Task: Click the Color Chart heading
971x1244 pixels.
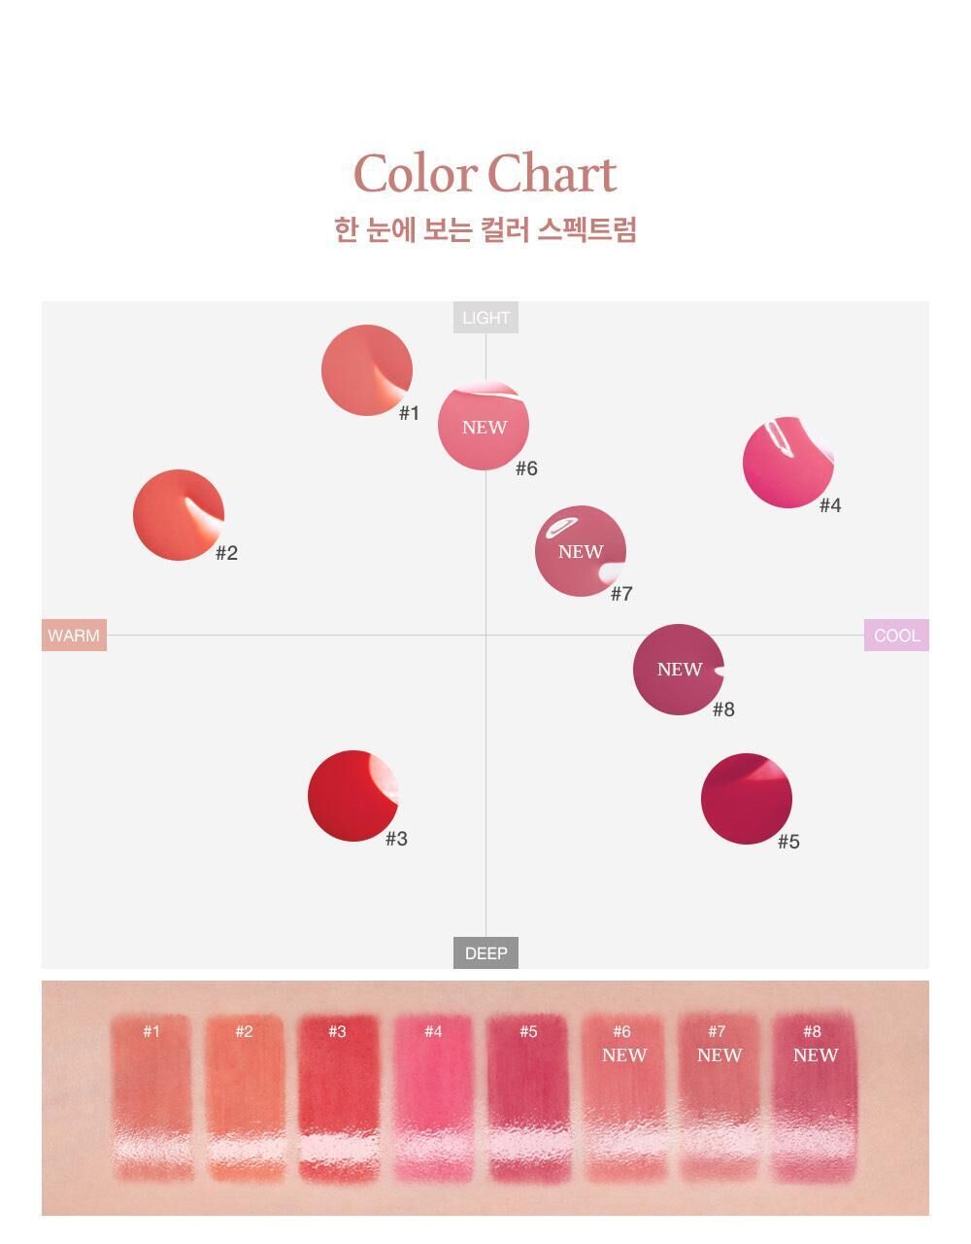Action: (485, 174)
